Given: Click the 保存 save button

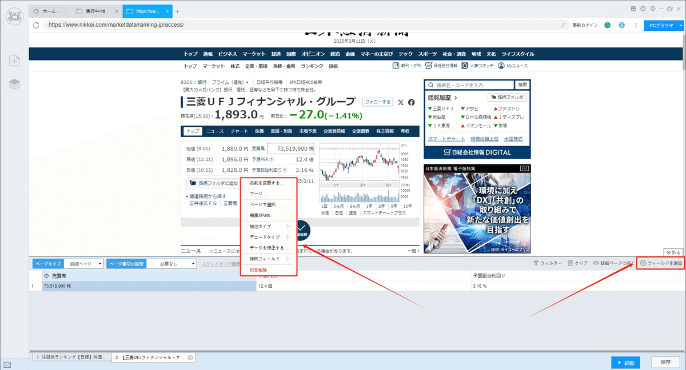Looking at the screenshot, I should coord(665,363).
